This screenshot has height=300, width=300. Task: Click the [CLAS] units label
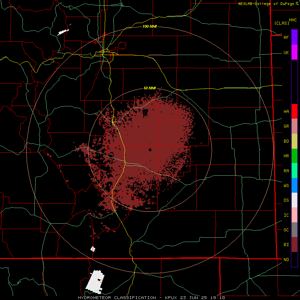tap(282, 23)
